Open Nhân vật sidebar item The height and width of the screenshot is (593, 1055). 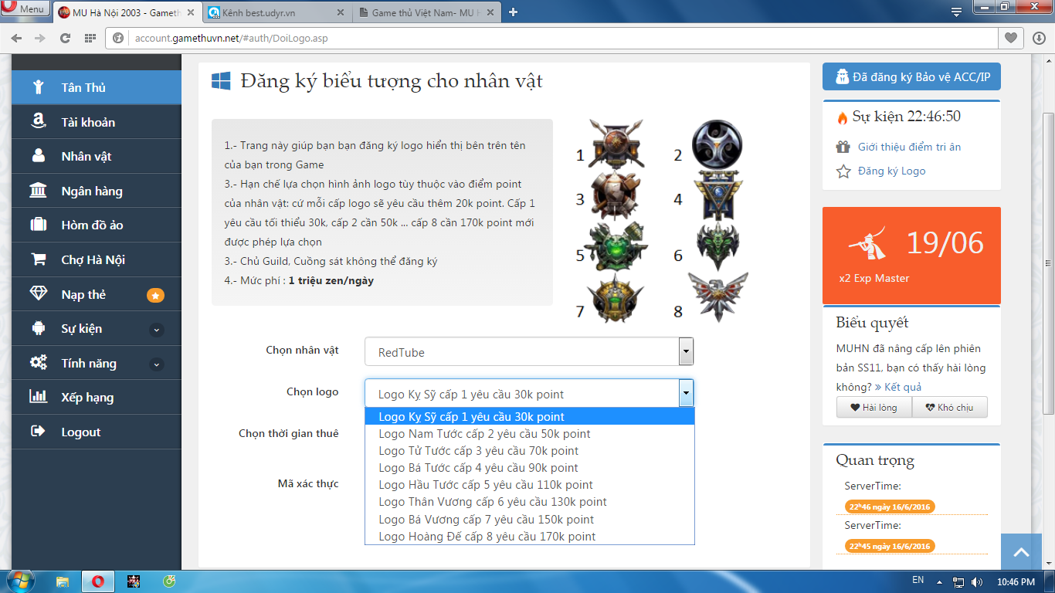(97, 156)
